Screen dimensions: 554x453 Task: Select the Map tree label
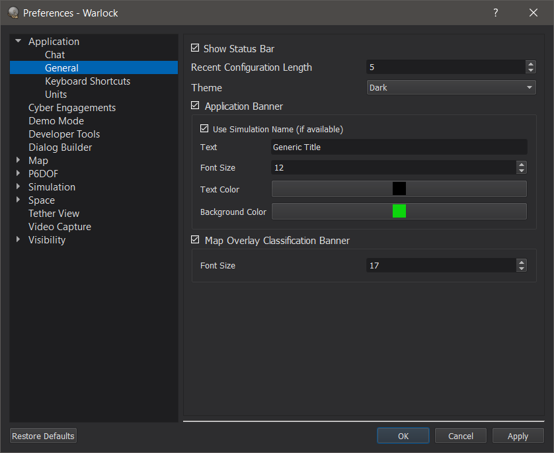coord(38,161)
